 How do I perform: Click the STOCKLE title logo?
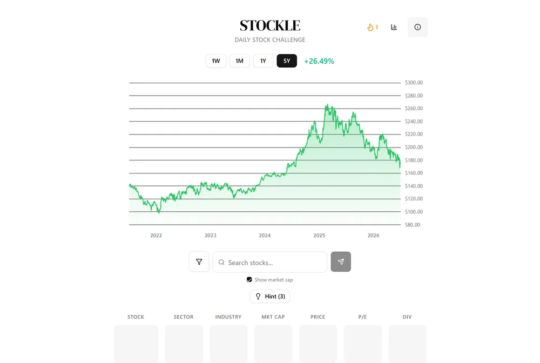tap(270, 25)
